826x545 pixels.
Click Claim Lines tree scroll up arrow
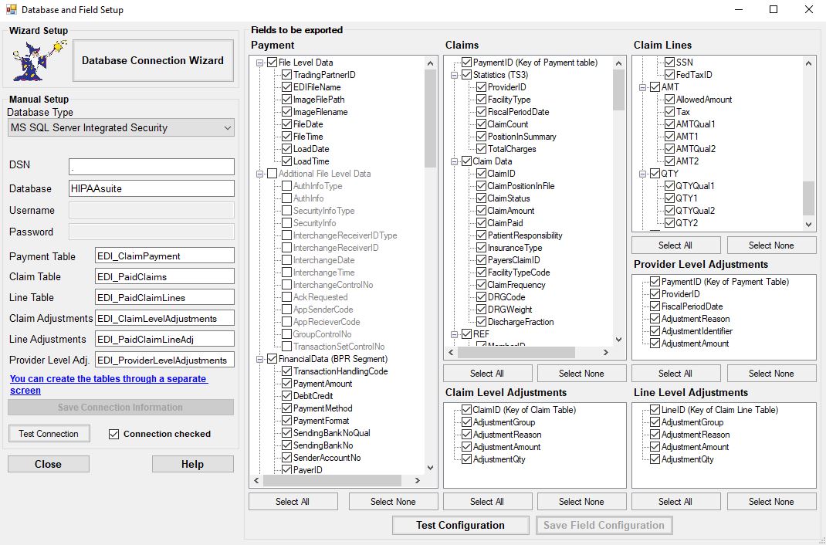(808, 63)
